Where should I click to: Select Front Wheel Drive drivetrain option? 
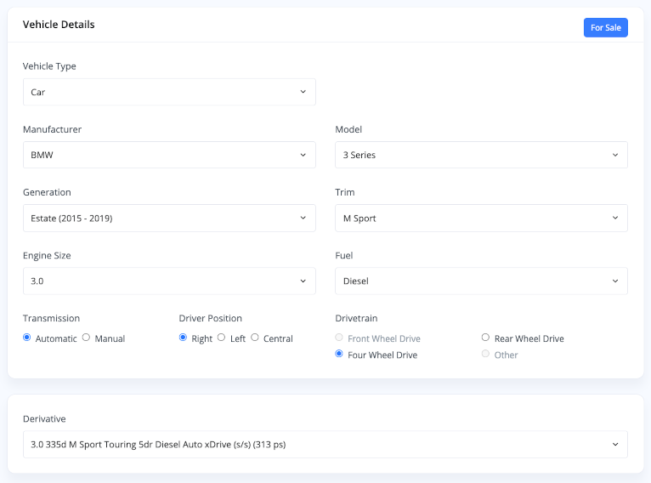click(339, 338)
